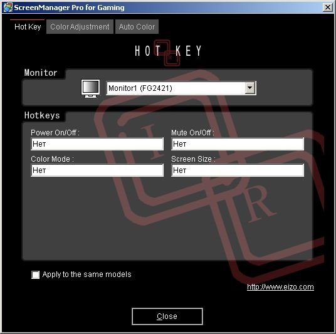Click the monitor icon beside the selector

(90, 89)
